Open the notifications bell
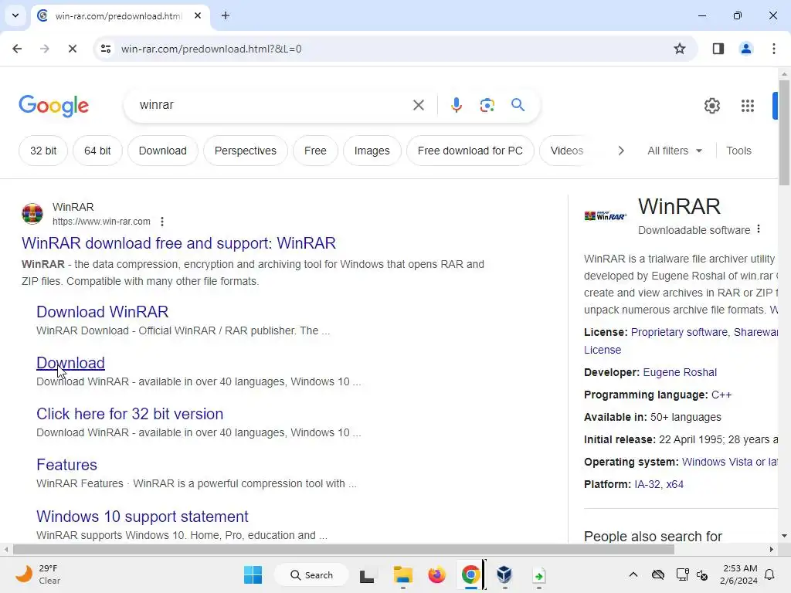Screen dimensions: 791x593 click(770, 574)
